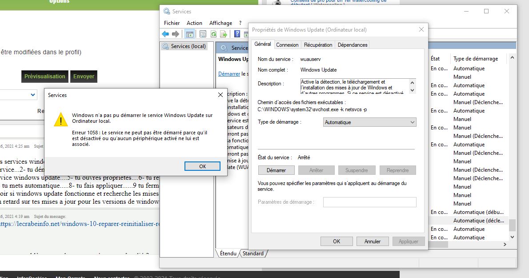
Task: Maximize the Services window
Action: click(x=486, y=11)
